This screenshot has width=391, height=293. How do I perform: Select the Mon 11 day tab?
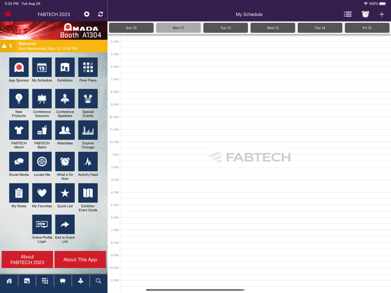tap(178, 28)
